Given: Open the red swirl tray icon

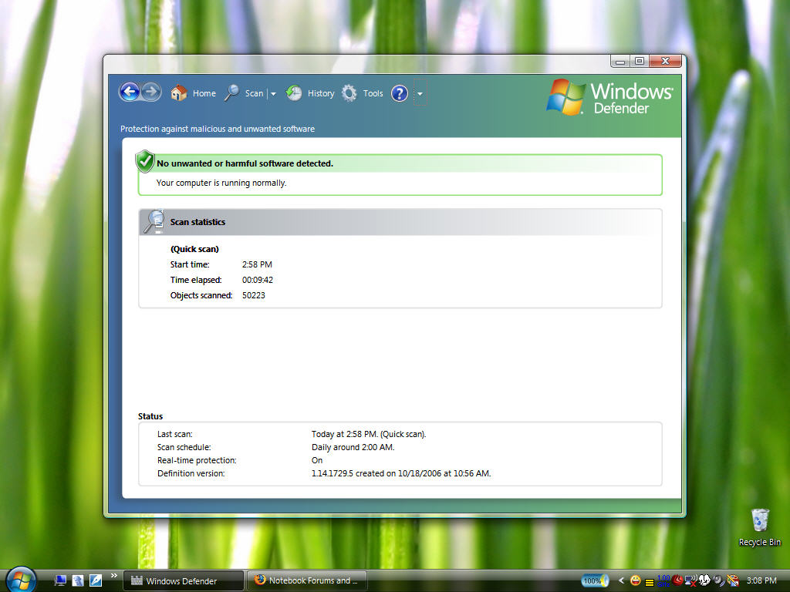Looking at the screenshot, I should tap(677, 581).
